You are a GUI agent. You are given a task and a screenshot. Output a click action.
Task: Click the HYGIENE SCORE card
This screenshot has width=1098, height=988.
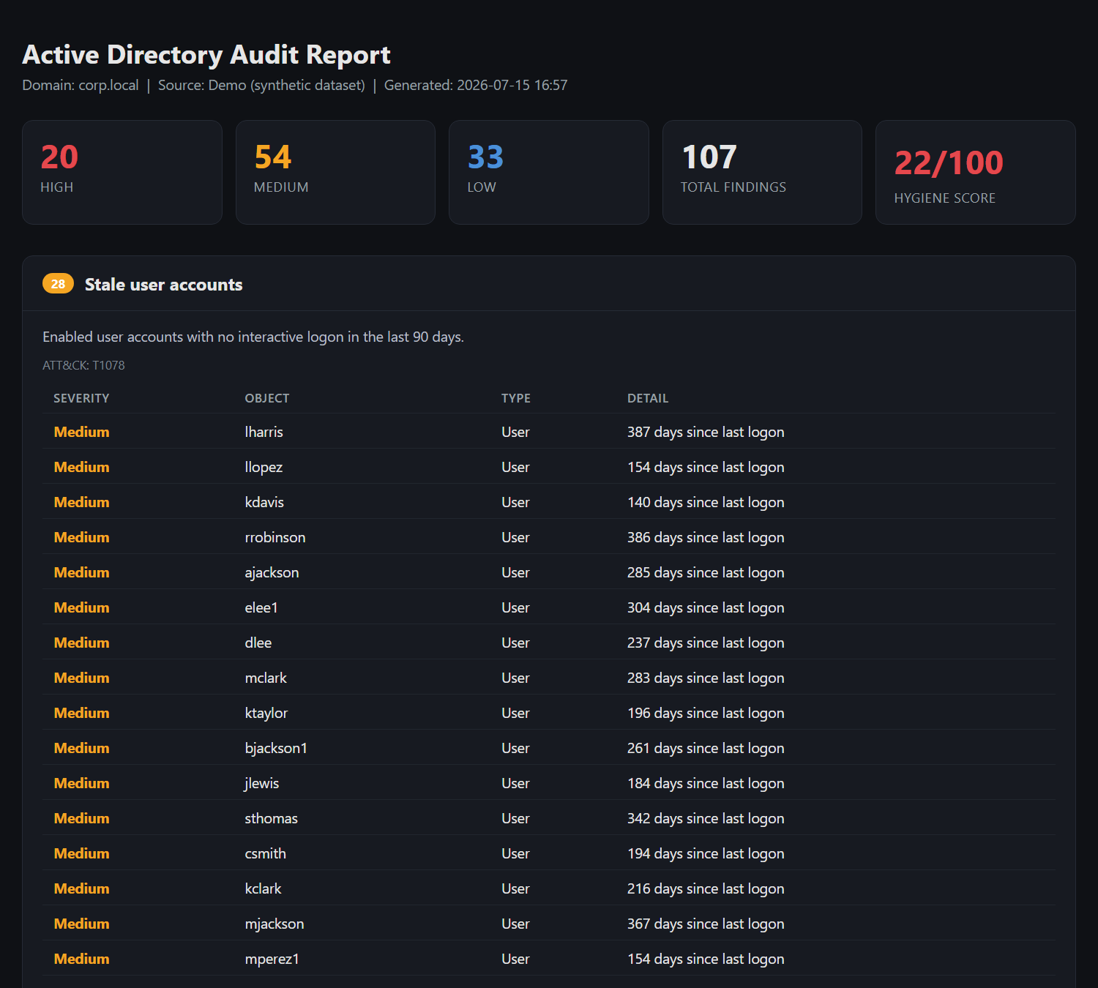coord(976,173)
